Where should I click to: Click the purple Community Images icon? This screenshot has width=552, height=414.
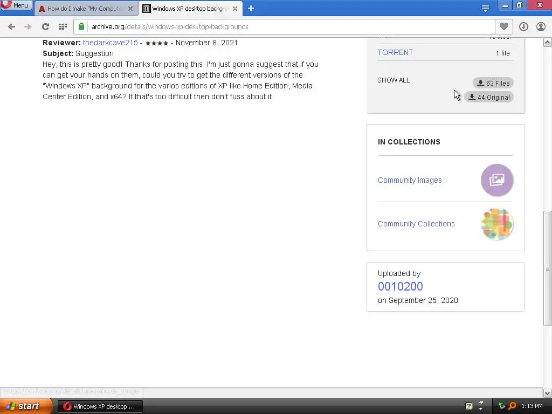pos(497,180)
